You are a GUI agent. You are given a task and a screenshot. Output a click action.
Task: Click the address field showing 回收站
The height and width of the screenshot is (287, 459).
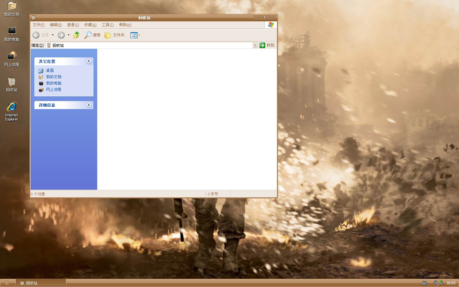(149, 45)
